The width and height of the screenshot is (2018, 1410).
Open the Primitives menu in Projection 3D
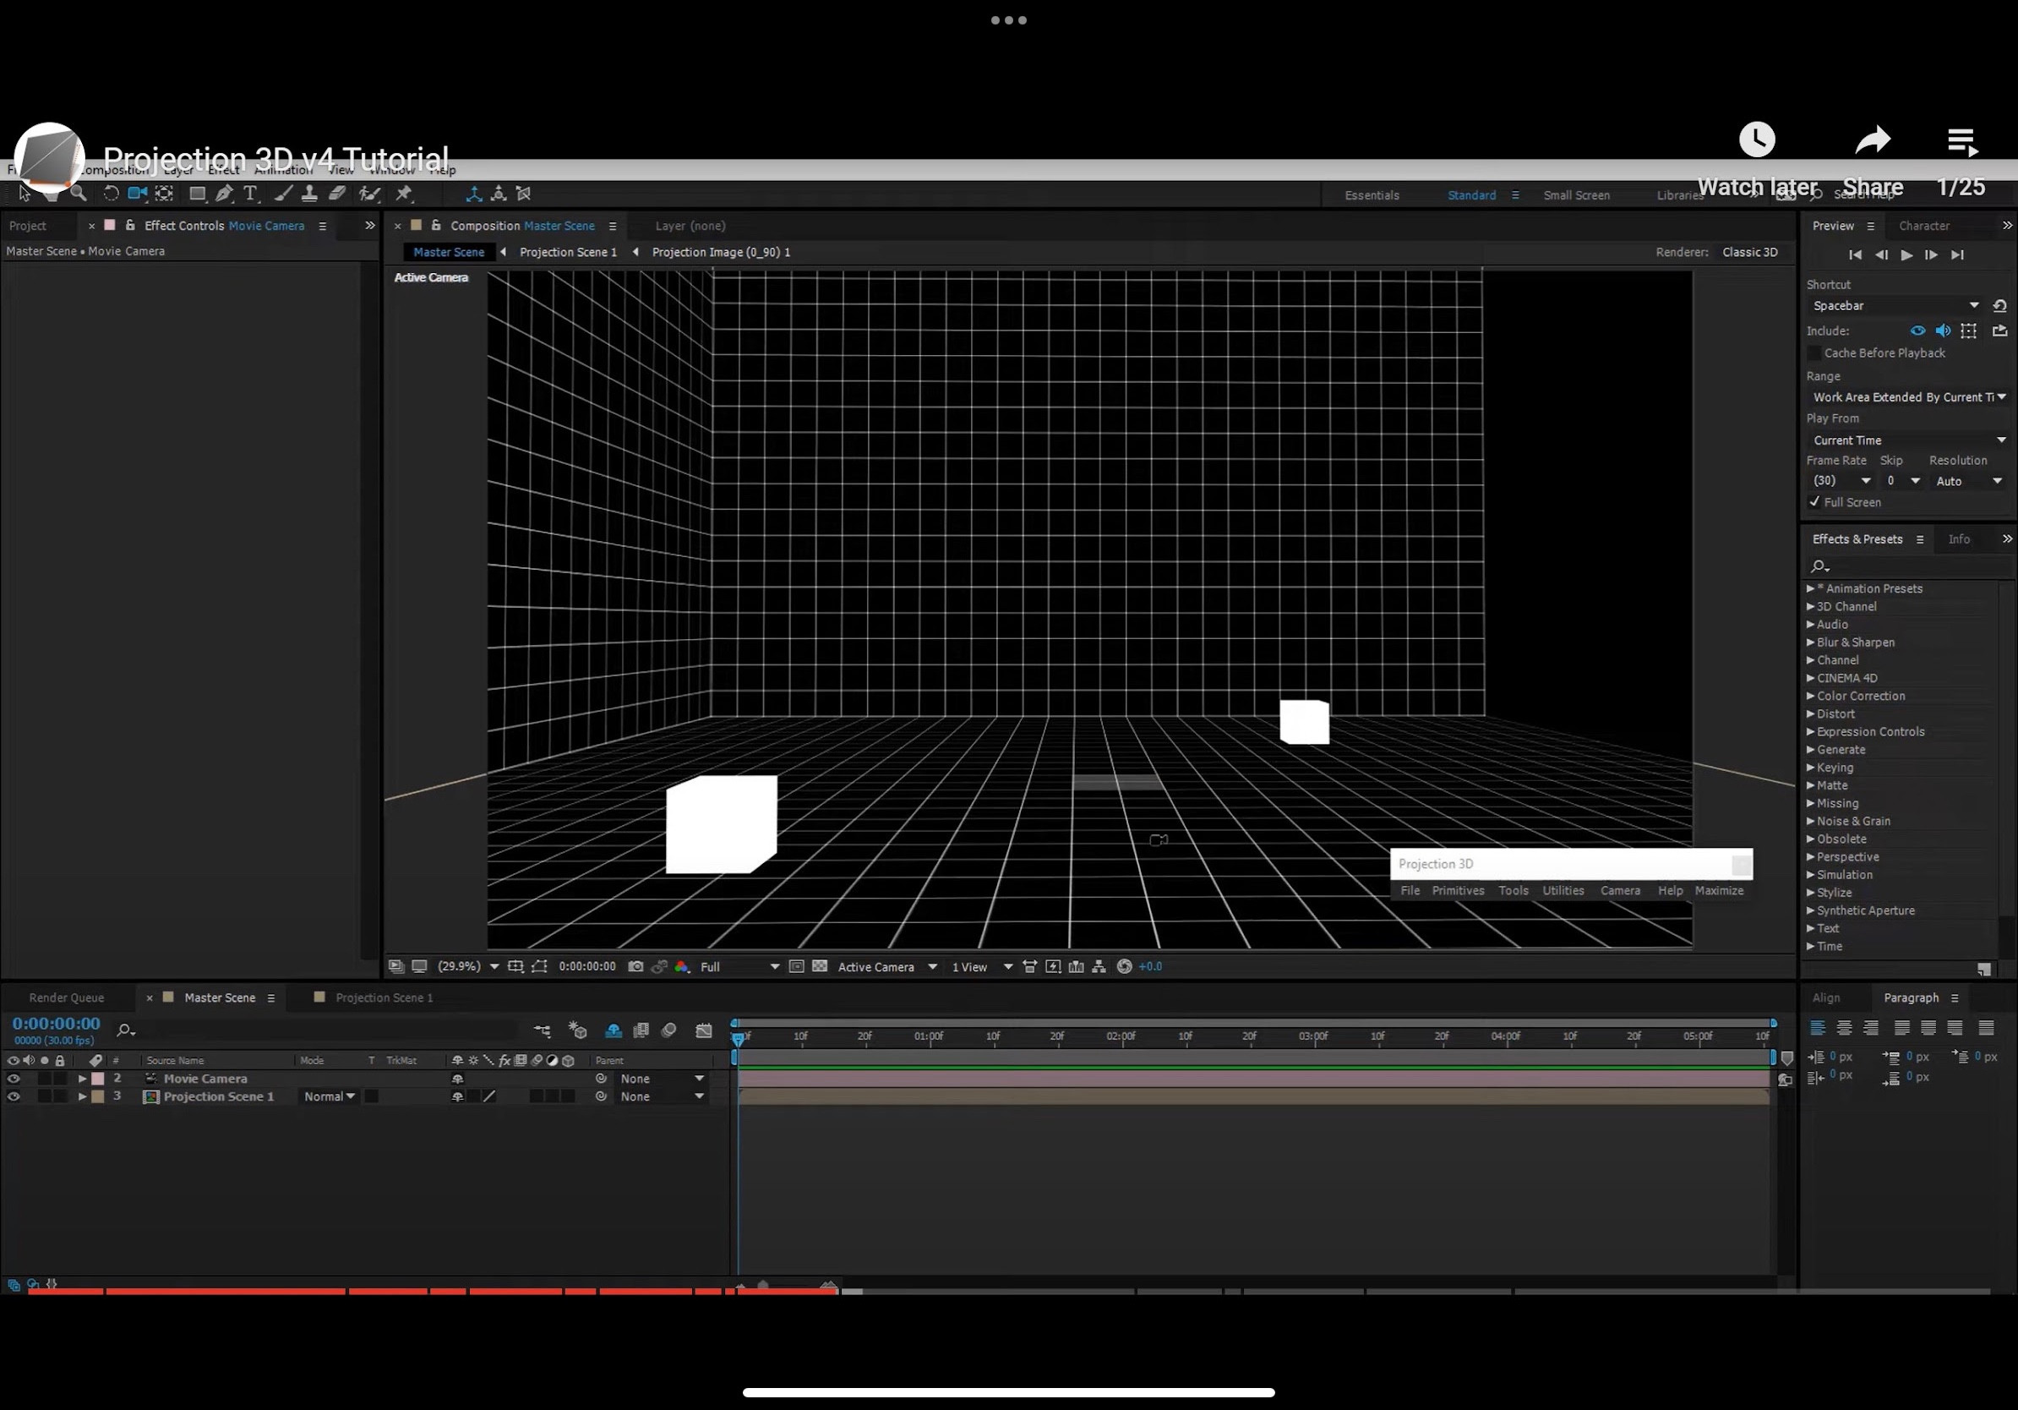point(1457,890)
